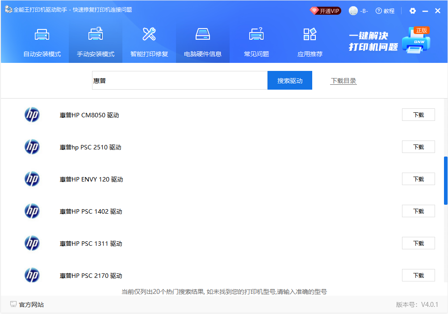The image size is (448, 314).
Task: Click the results list scrollbar thumb
Action: pos(445,181)
